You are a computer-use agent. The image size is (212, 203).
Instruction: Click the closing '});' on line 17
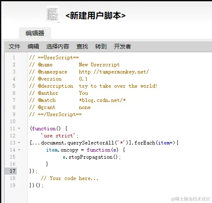coord(33,171)
